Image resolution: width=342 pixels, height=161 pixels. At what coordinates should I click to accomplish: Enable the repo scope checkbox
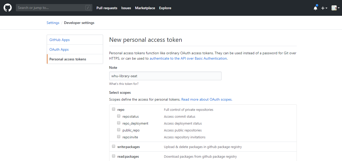114,109
